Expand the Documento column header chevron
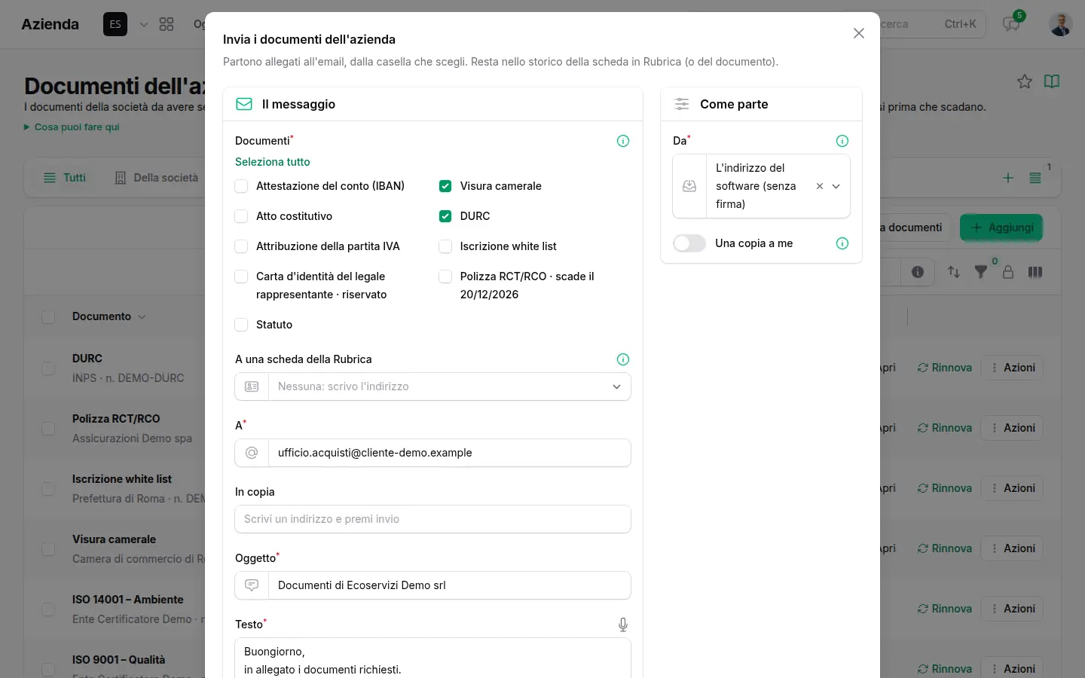The height and width of the screenshot is (678, 1085). (142, 317)
